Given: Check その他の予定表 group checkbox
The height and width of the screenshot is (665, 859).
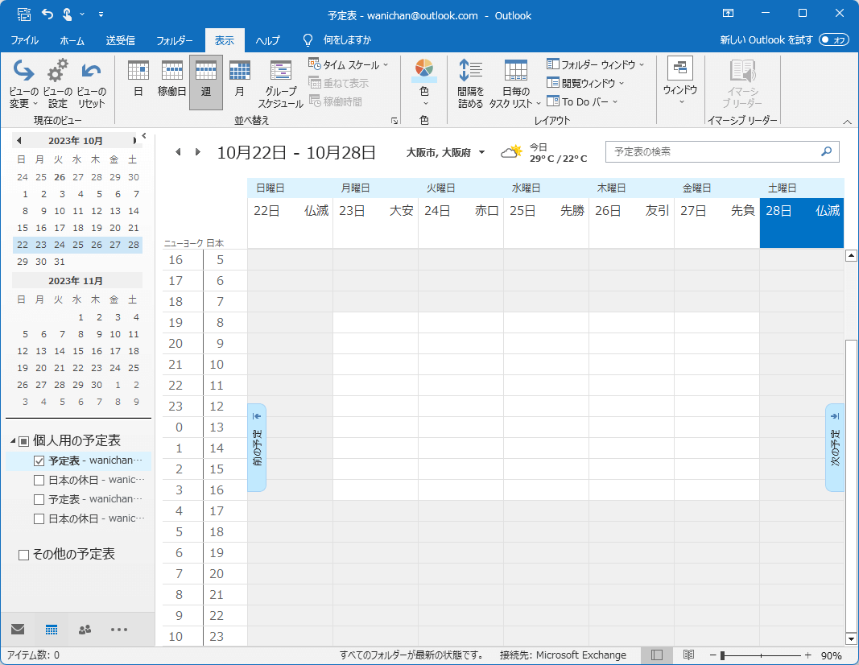Looking at the screenshot, I should coord(23,555).
